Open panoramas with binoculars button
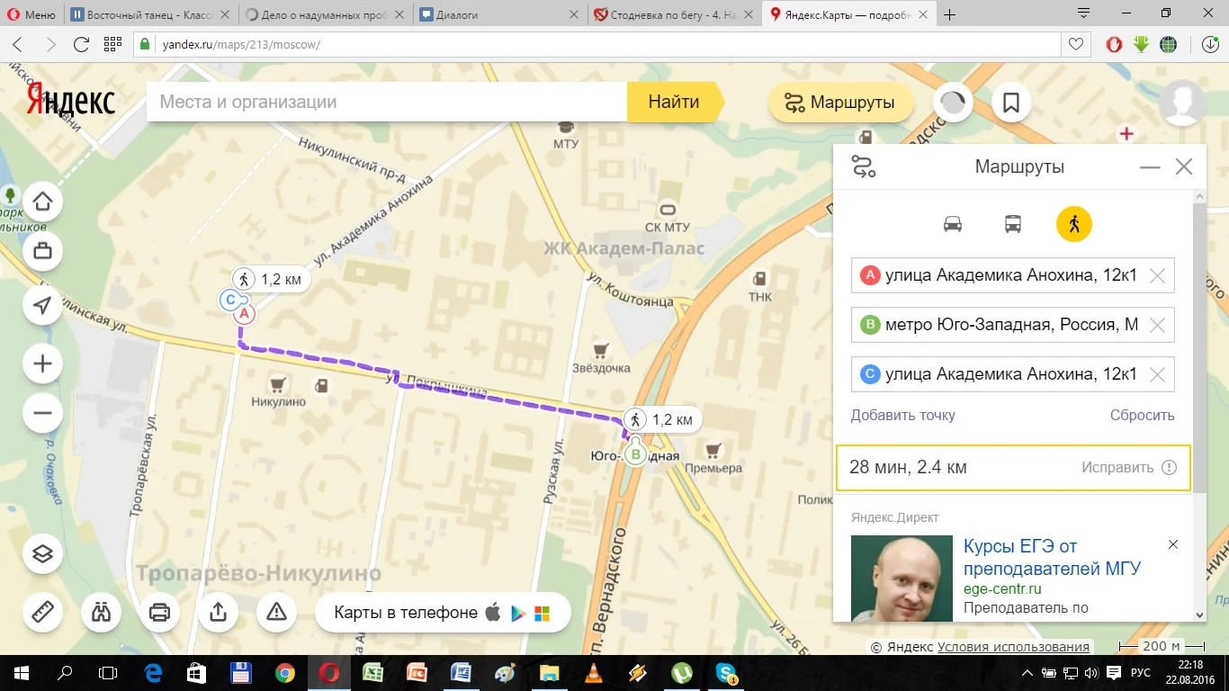The height and width of the screenshot is (691, 1229). (101, 612)
